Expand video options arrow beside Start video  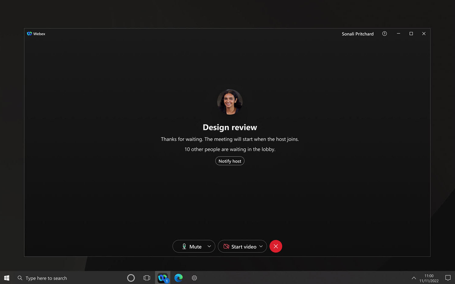click(x=261, y=246)
